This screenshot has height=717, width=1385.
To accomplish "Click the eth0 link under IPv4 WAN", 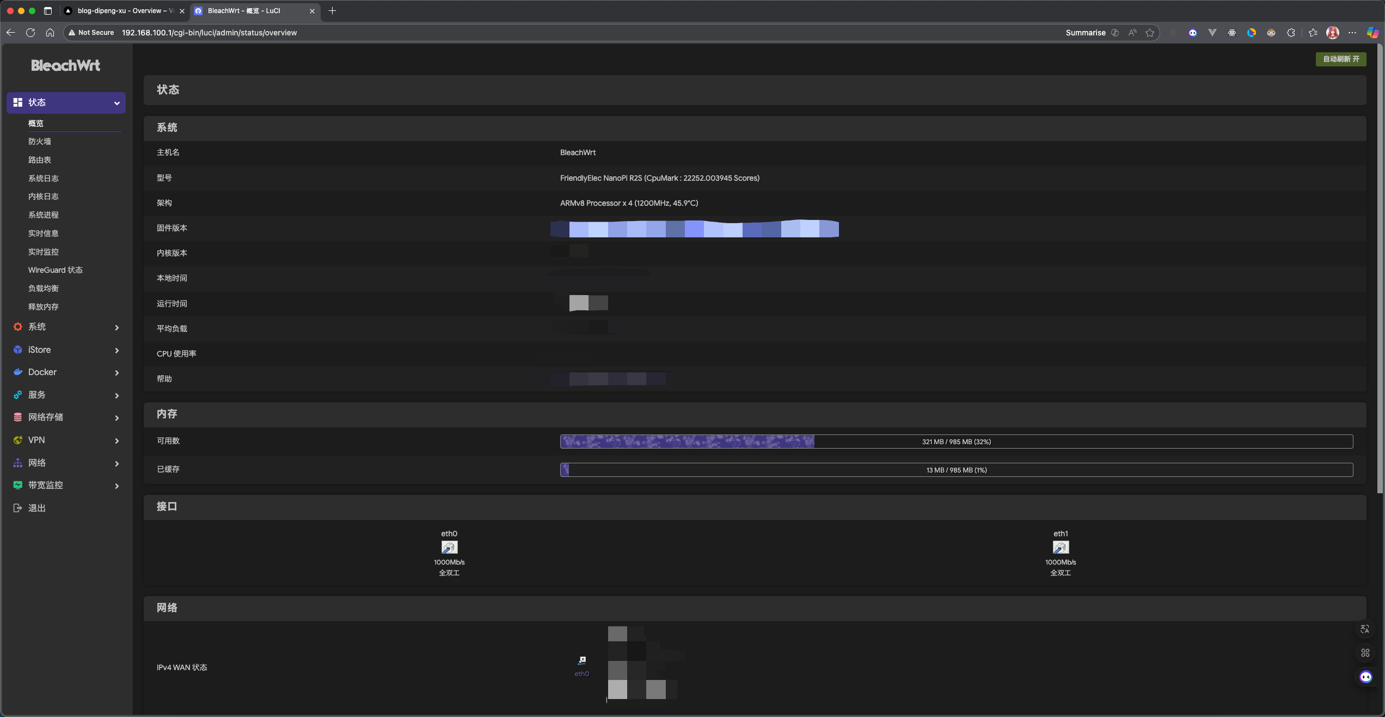I will tap(581, 674).
